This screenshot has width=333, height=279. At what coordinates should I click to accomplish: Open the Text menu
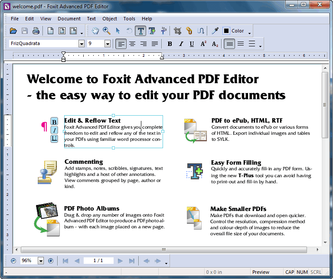point(91,19)
